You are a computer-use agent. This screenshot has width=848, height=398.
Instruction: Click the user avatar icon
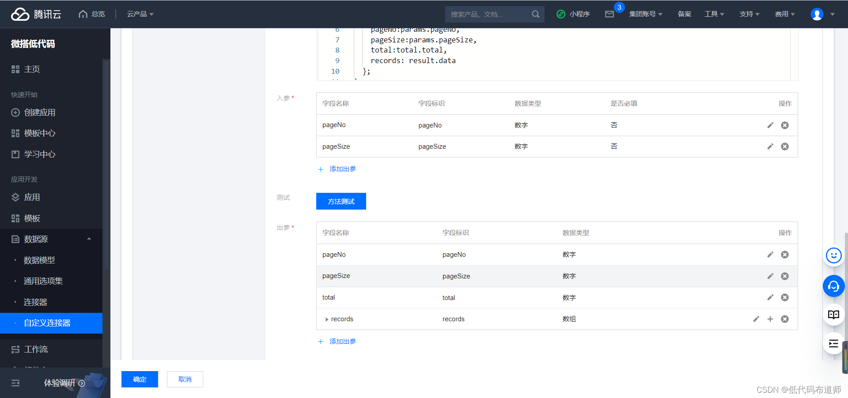pos(817,14)
